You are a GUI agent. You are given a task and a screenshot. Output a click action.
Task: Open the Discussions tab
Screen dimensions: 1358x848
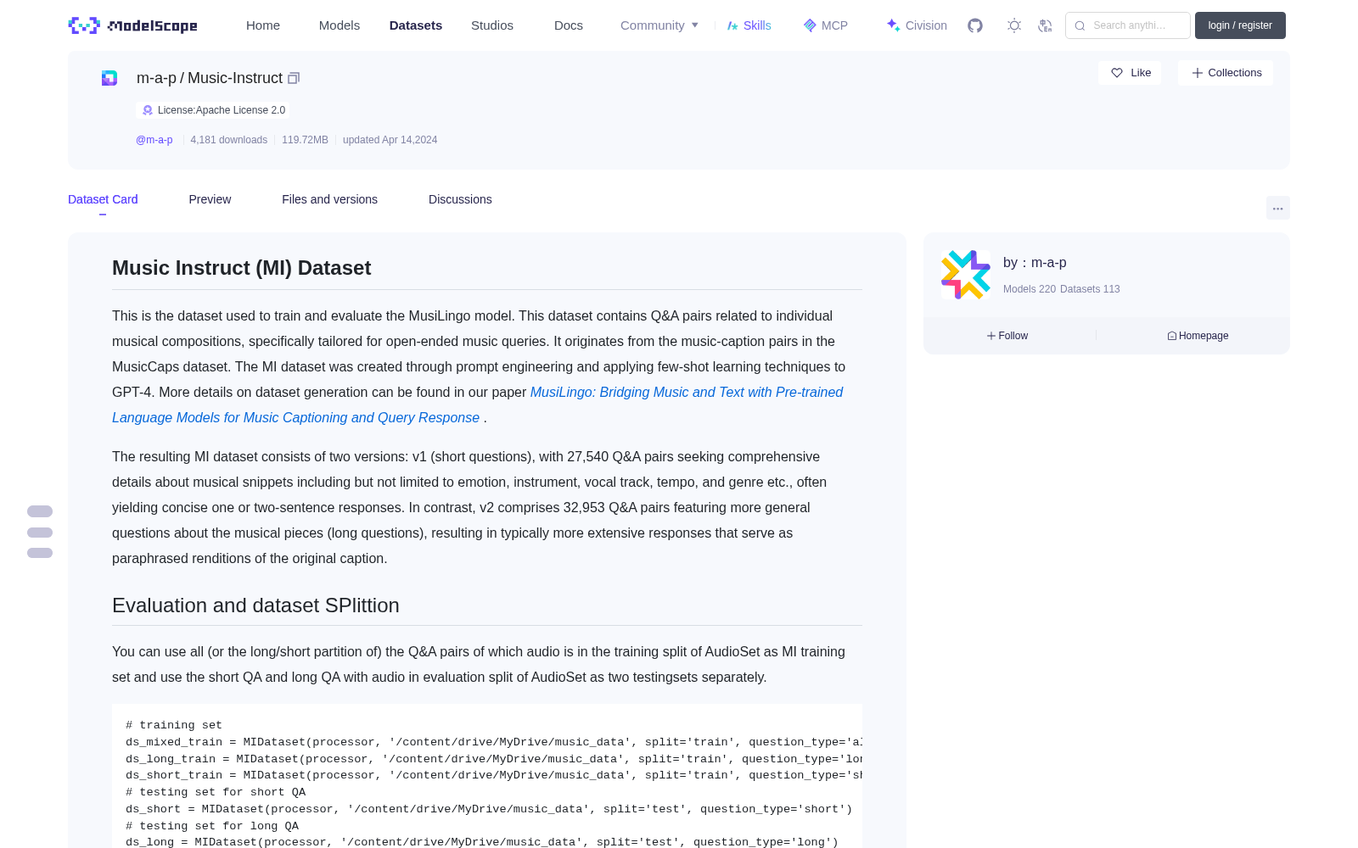460,199
